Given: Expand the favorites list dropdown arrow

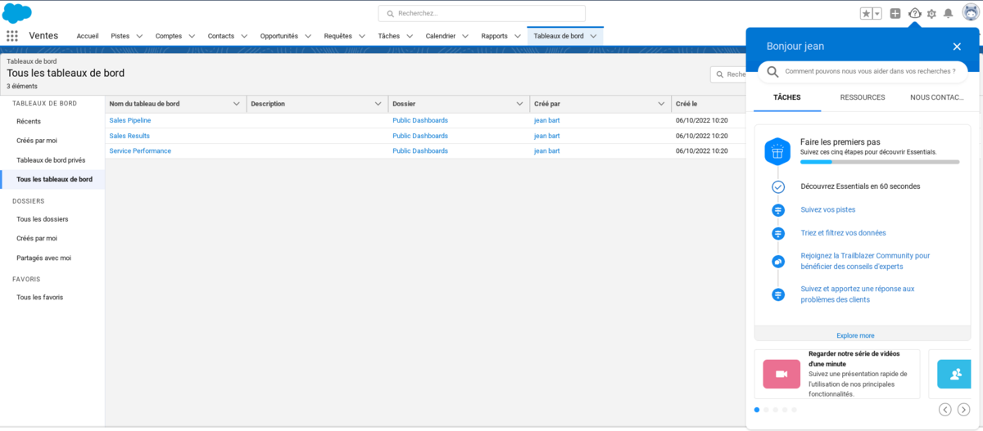Looking at the screenshot, I should 877,13.
